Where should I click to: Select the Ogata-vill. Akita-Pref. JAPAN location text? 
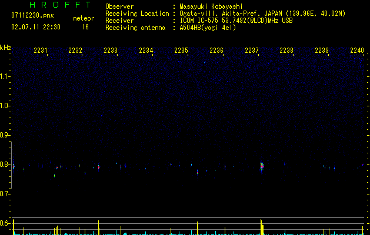[262, 14]
